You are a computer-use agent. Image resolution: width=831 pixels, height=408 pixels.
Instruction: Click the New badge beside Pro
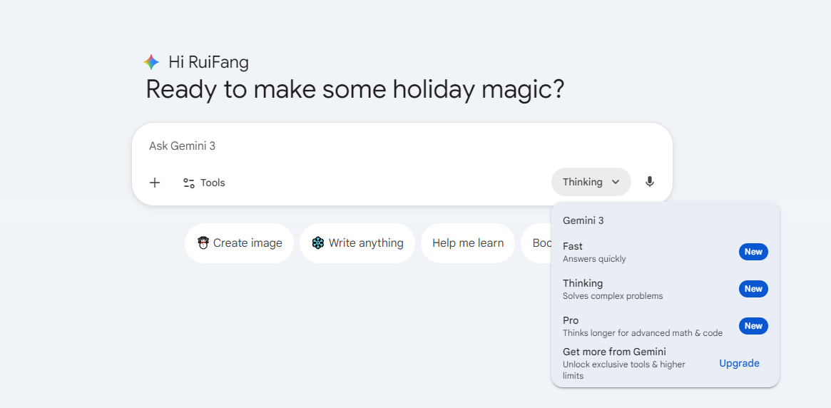[753, 326]
